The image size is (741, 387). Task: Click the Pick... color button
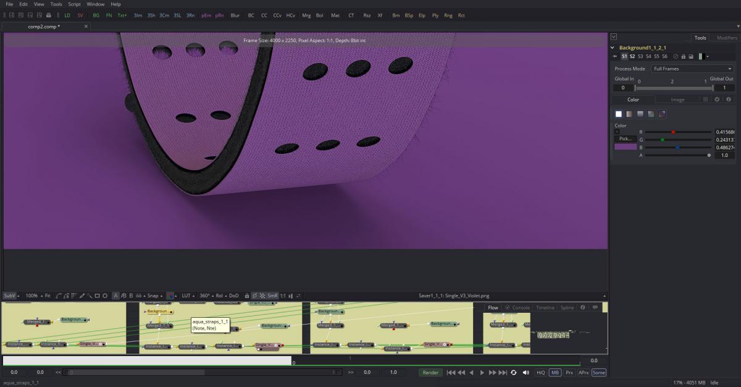click(x=625, y=139)
